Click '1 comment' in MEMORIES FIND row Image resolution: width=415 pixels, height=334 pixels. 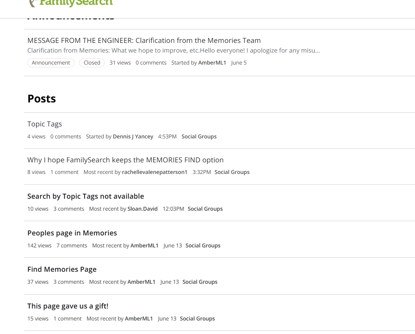point(64,172)
